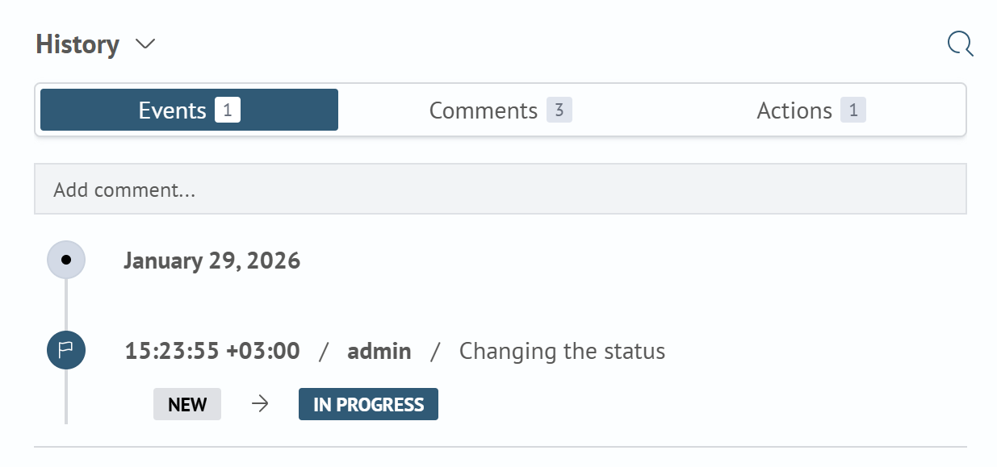Click the Events counter badge showing 1
The width and height of the screenshot is (997, 467).
[x=228, y=109]
